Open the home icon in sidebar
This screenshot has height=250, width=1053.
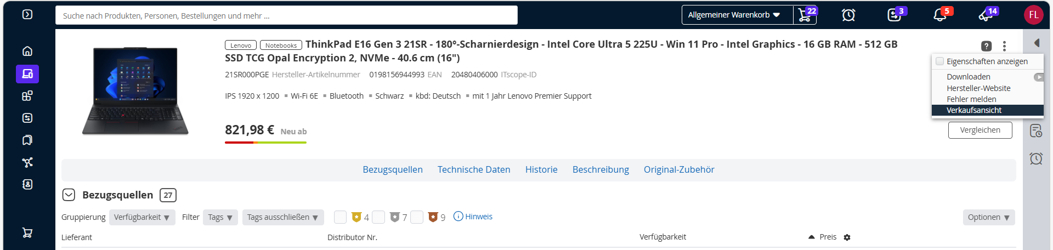(27, 51)
